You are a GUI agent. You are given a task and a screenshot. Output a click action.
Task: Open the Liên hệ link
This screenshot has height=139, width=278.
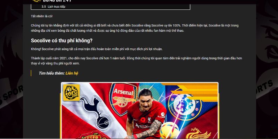[72, 73]
